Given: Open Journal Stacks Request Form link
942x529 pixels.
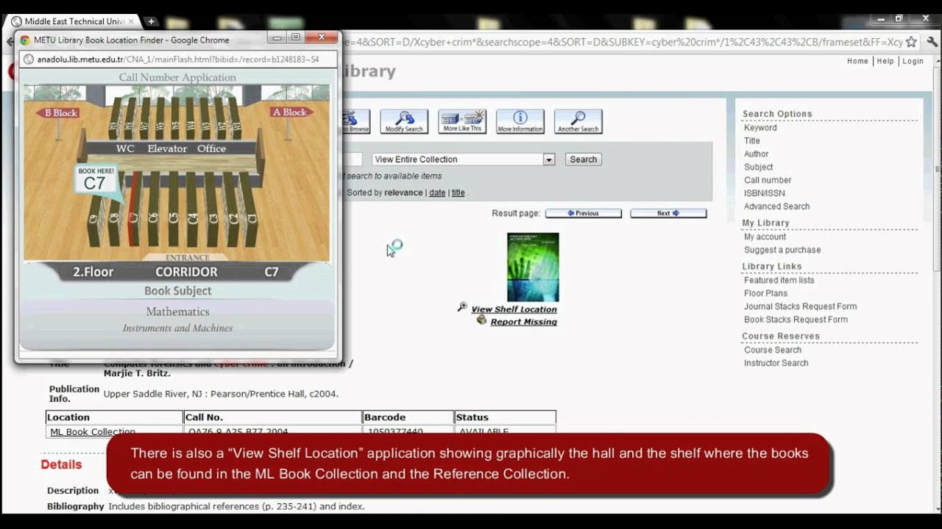Looking at the screenshot, I should 800,306.
